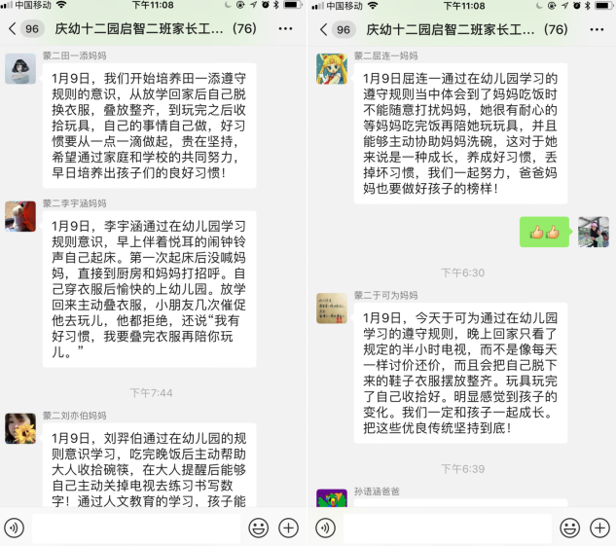The width and height of the screenshot is (616, 546).
Task: Tap the green thumbs-up message bubble
Action: [544, 232]
